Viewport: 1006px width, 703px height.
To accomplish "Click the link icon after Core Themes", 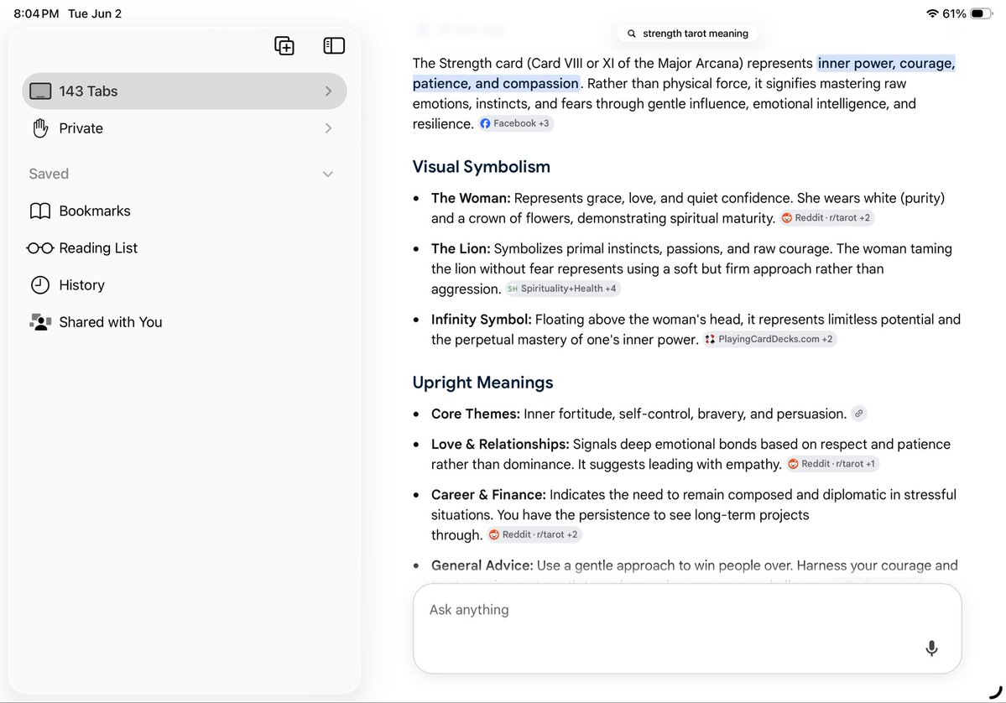I will [x=858, y=414].
